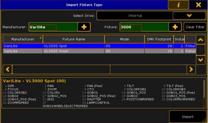Click channel 25 COLORMIXMSPEED entry

tap(178, 99)
